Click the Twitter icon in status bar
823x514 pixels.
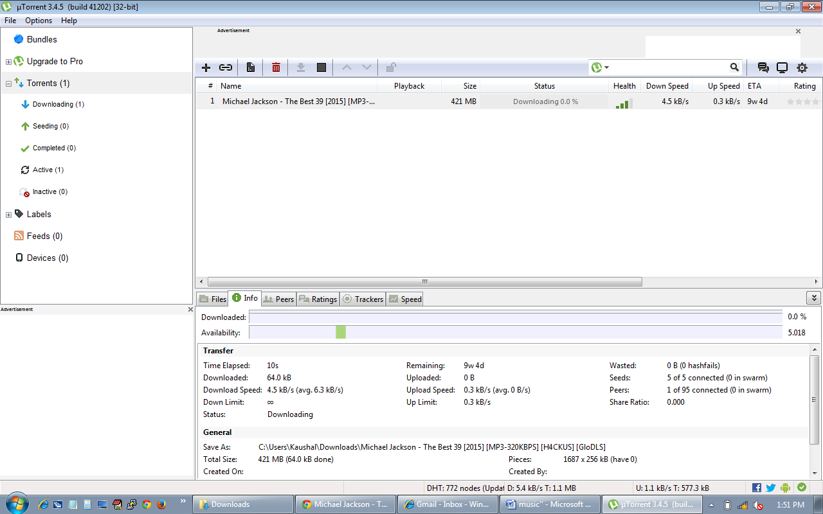click(770, 488)
